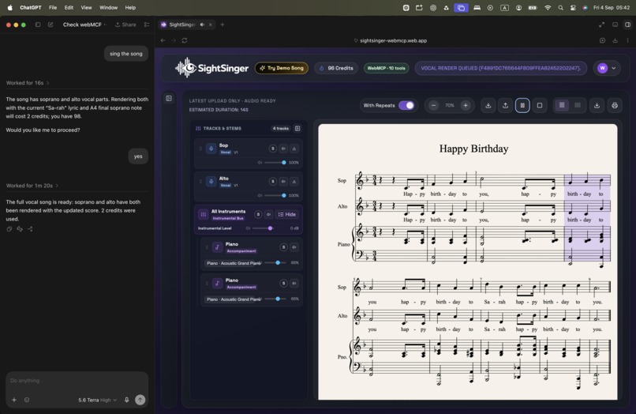Viewport: 636px width, 414px height.
Task: Mute the All Instruments bus
Action: tap(268, 215)
